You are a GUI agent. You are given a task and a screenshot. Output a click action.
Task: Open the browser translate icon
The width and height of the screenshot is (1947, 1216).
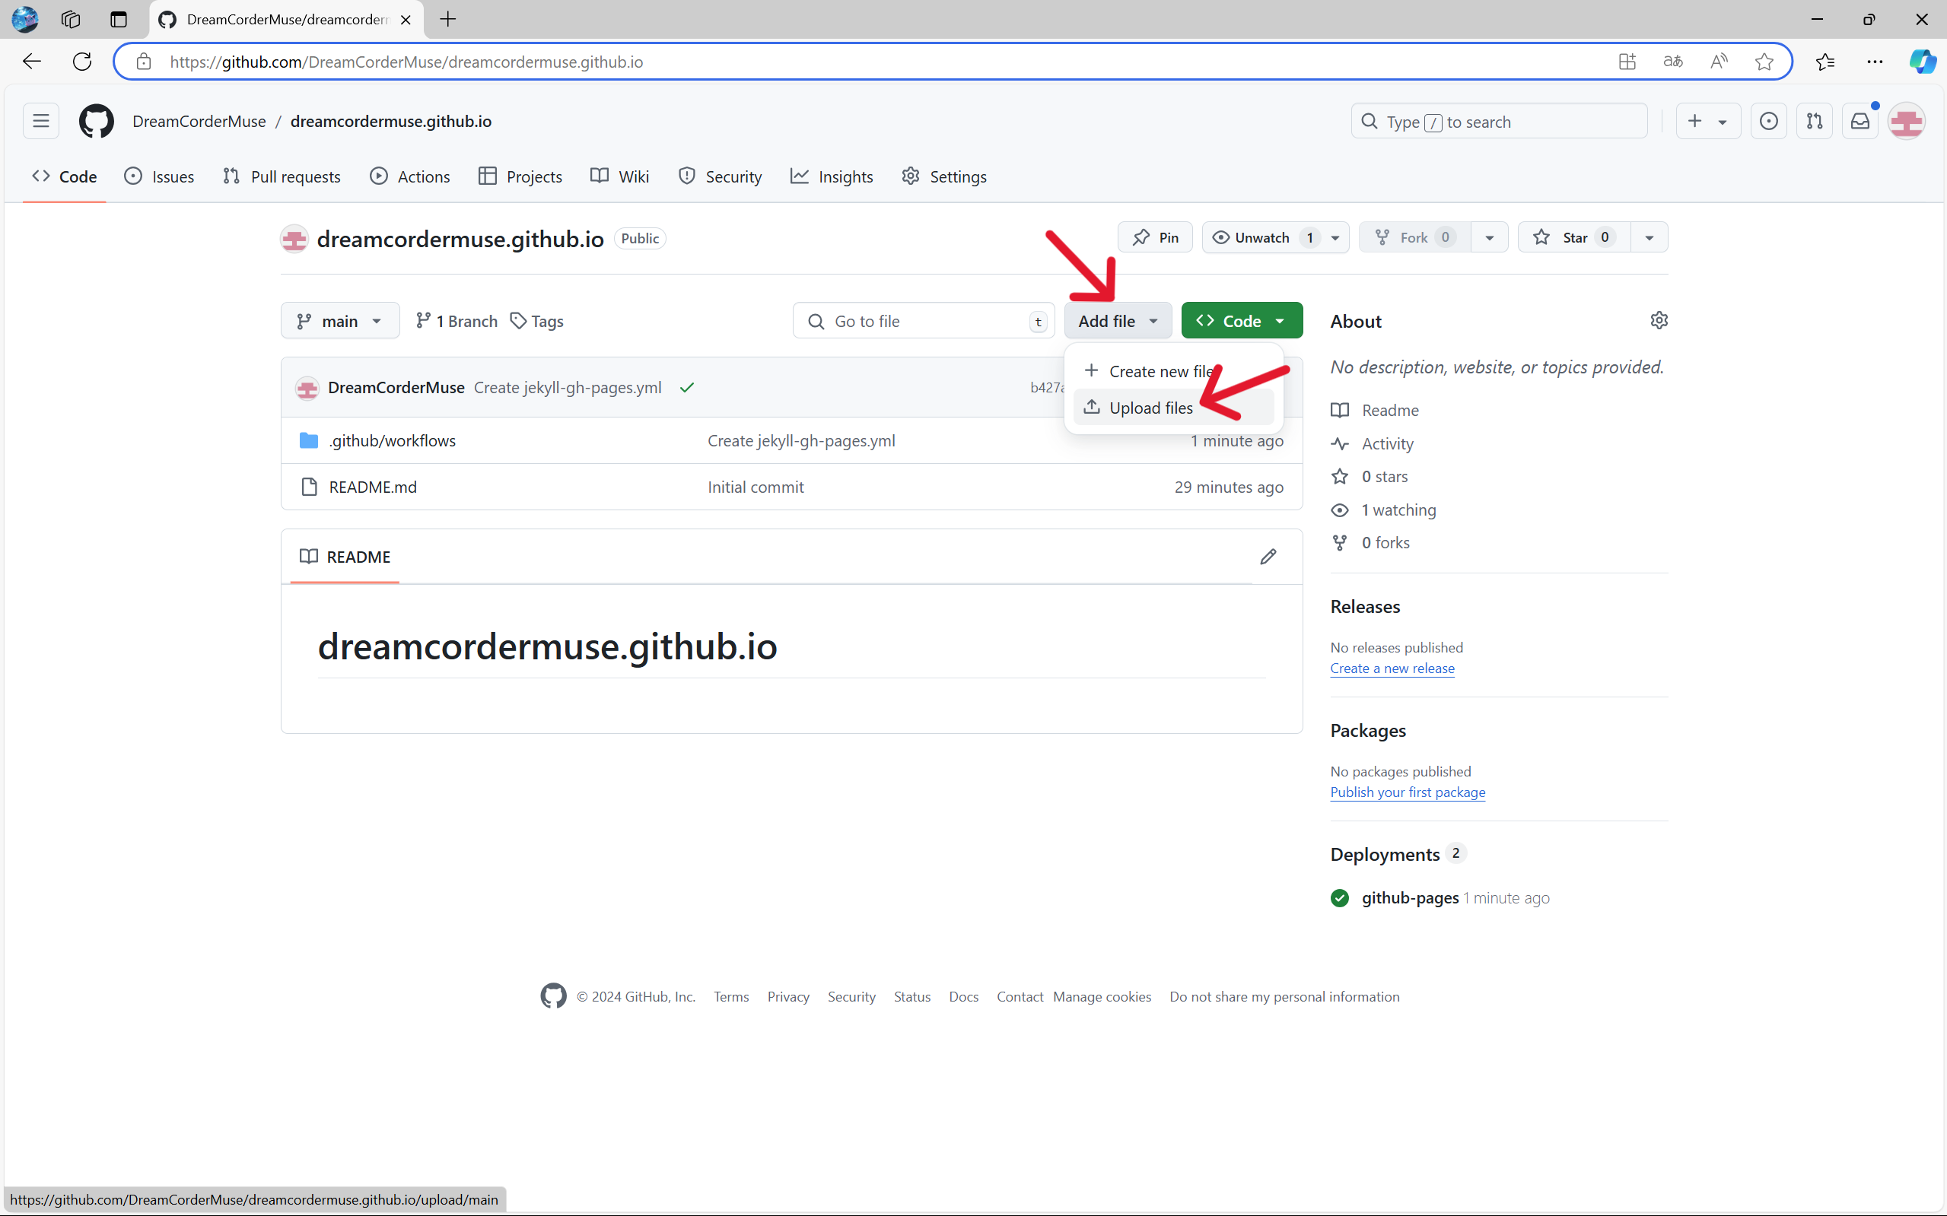[1672, 62]
